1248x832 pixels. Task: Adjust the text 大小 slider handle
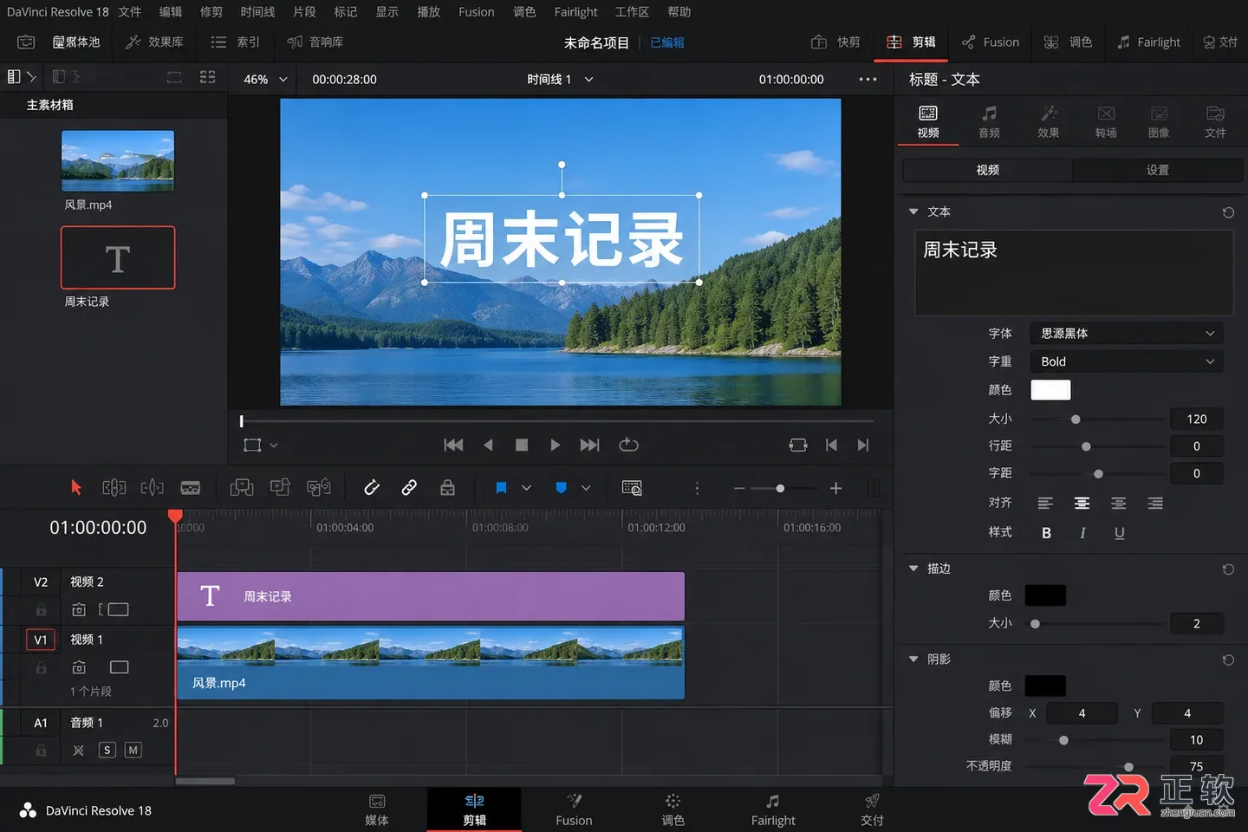(x=1076, y=419)
